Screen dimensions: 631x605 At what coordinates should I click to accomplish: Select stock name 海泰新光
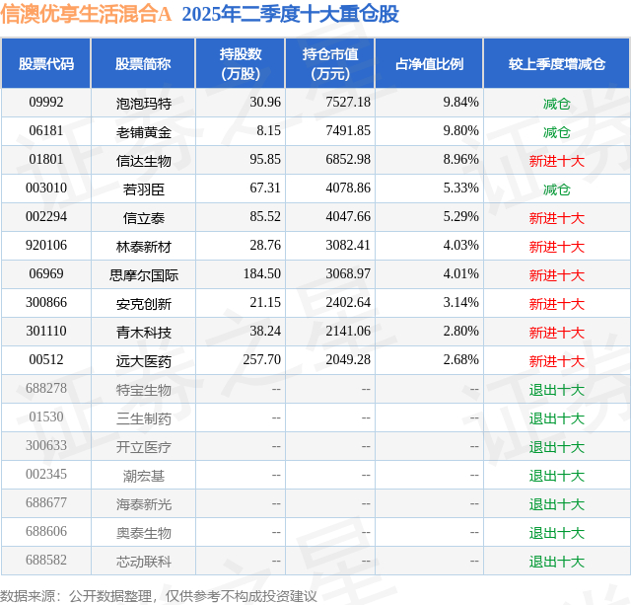(144, 504)
